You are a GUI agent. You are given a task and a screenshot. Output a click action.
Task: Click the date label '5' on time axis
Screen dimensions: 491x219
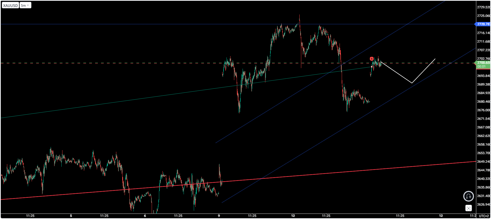tap(71, 216)
